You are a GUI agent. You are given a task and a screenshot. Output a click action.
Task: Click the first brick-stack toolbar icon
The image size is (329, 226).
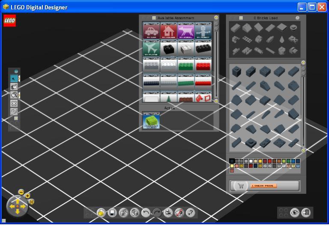pyautogui.click(x=123, y=213)
